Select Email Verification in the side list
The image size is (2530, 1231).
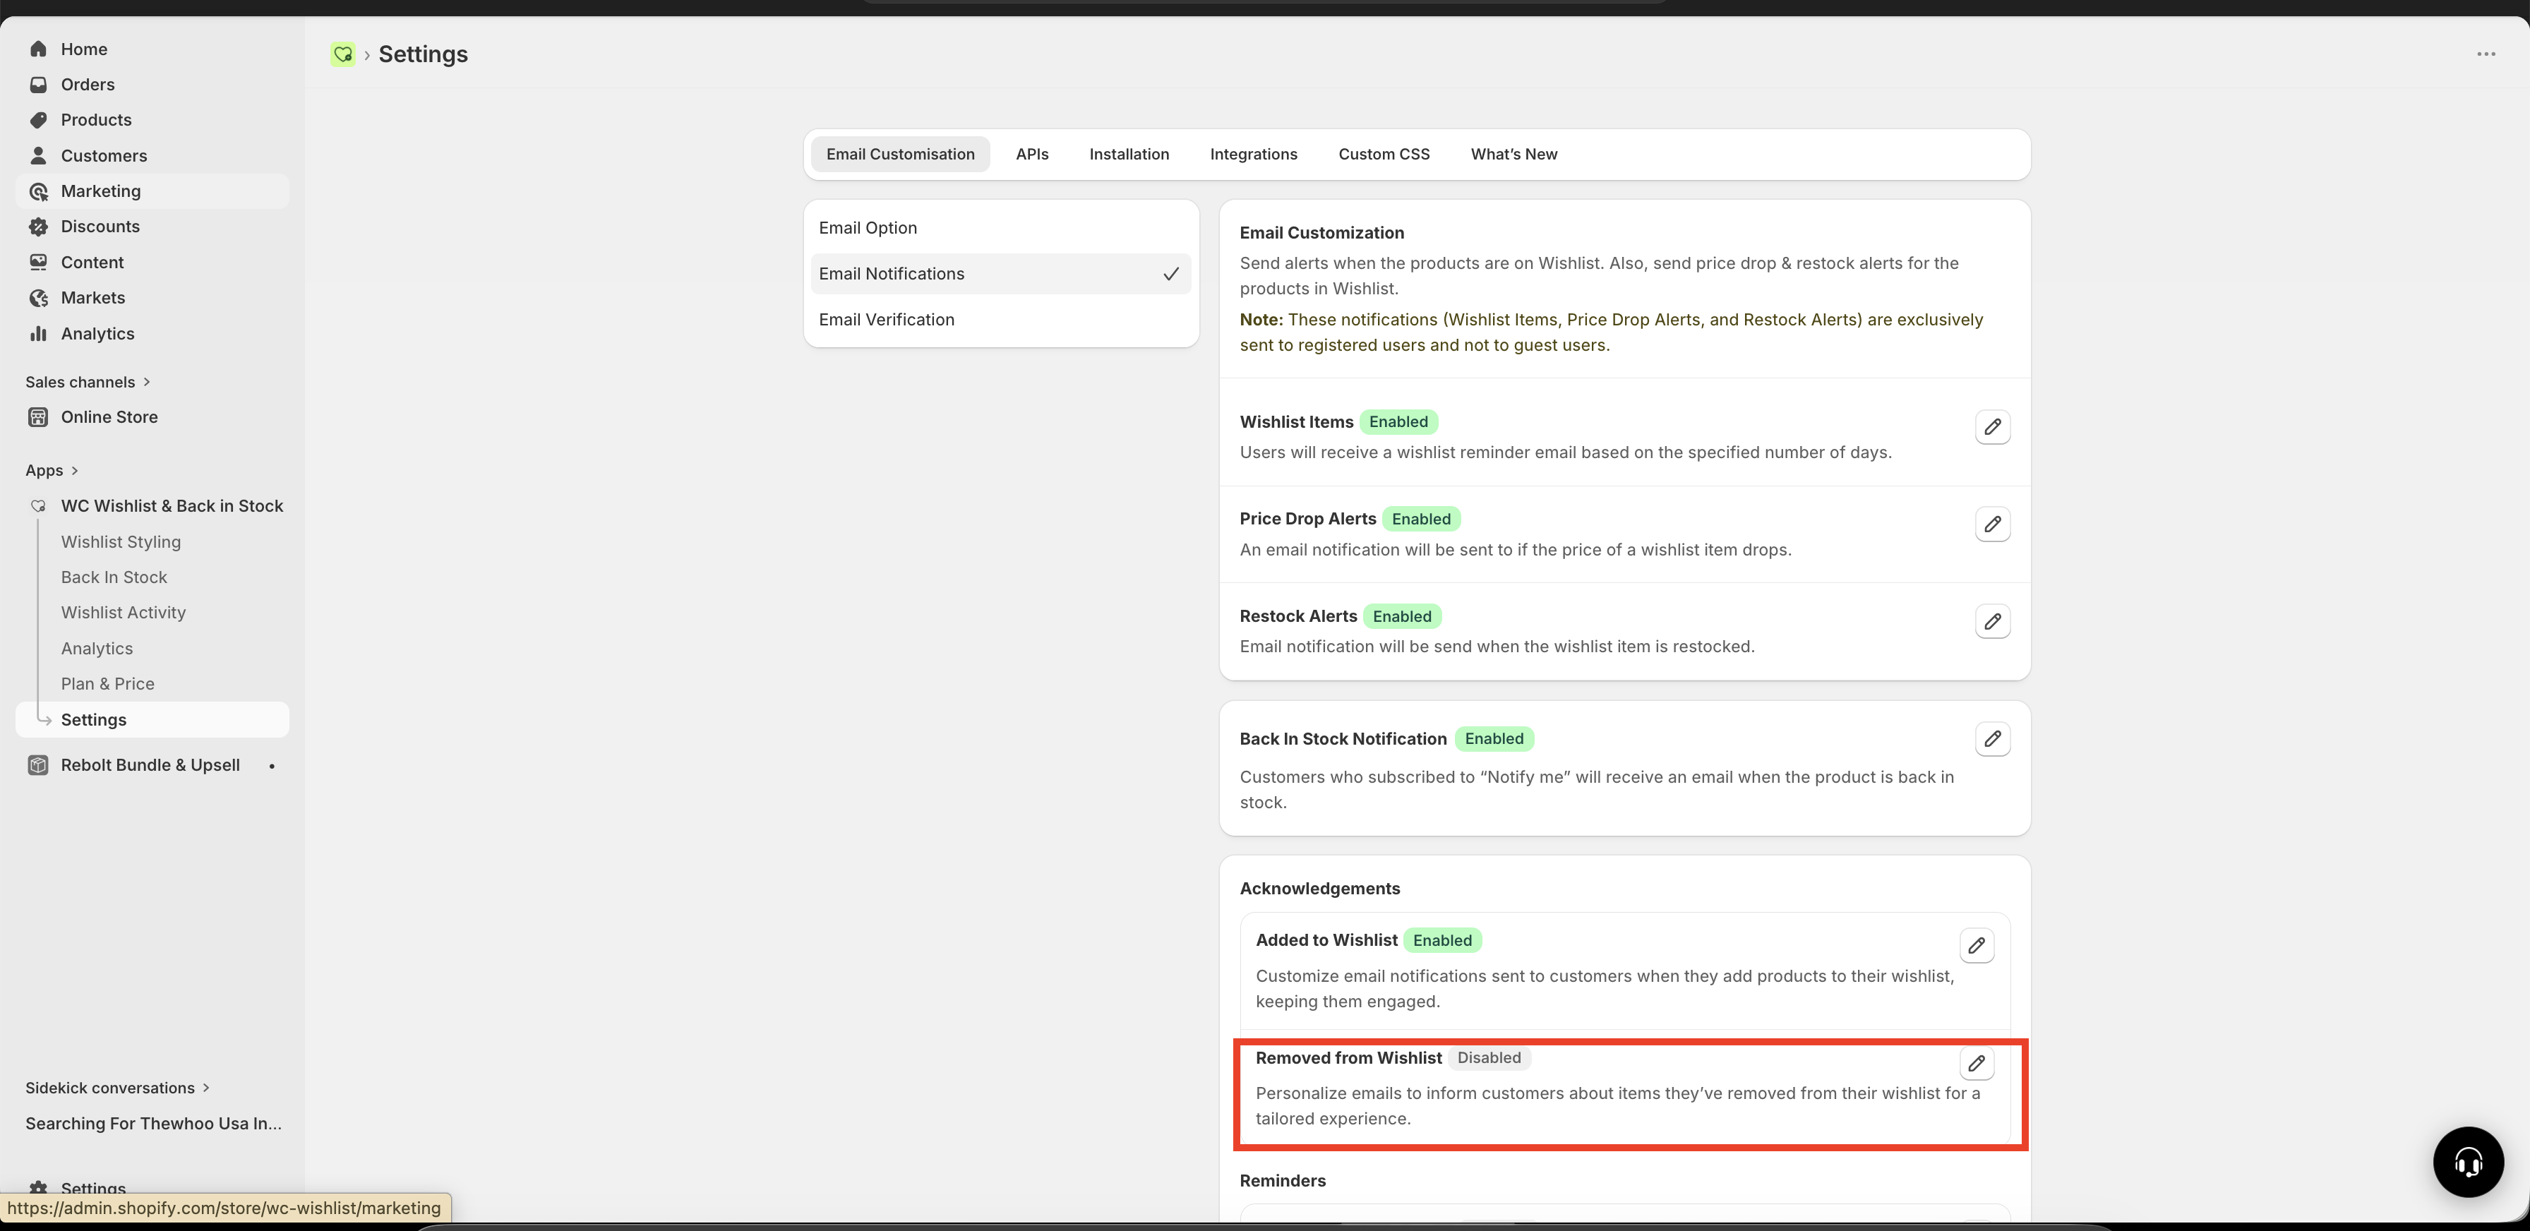tap(1000, 320)
